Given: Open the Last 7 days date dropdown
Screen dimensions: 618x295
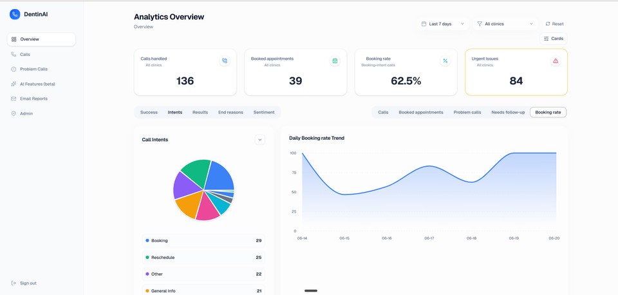Looking at the screenshot, I should pyautogui.click(x=443, y=24).
